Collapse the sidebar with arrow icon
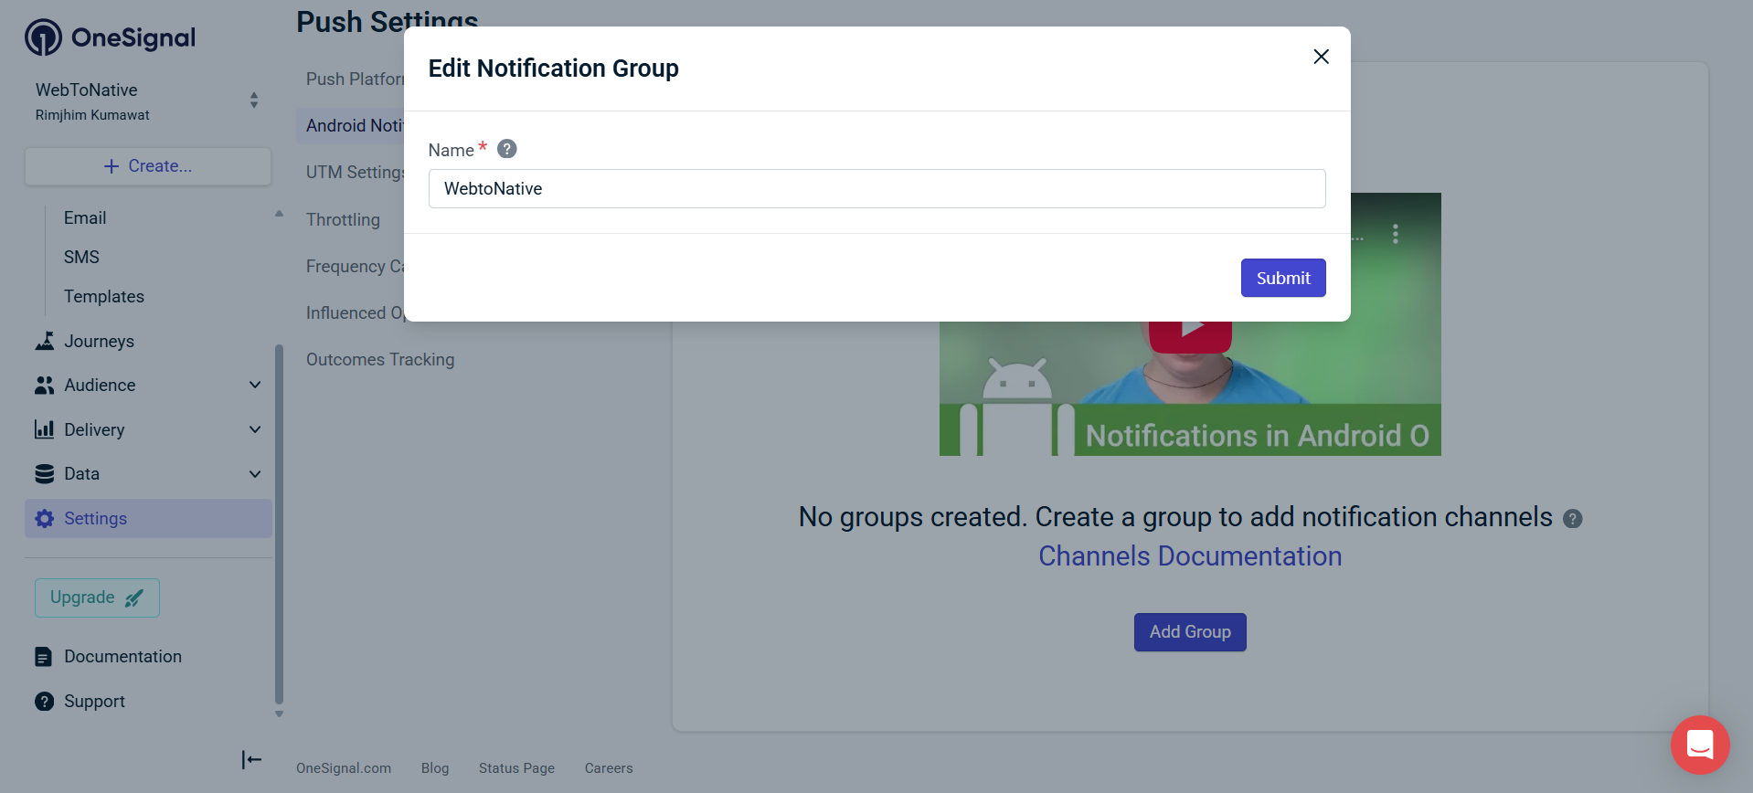The width and height of the screenshot is (1753, 793). point(251,759)
